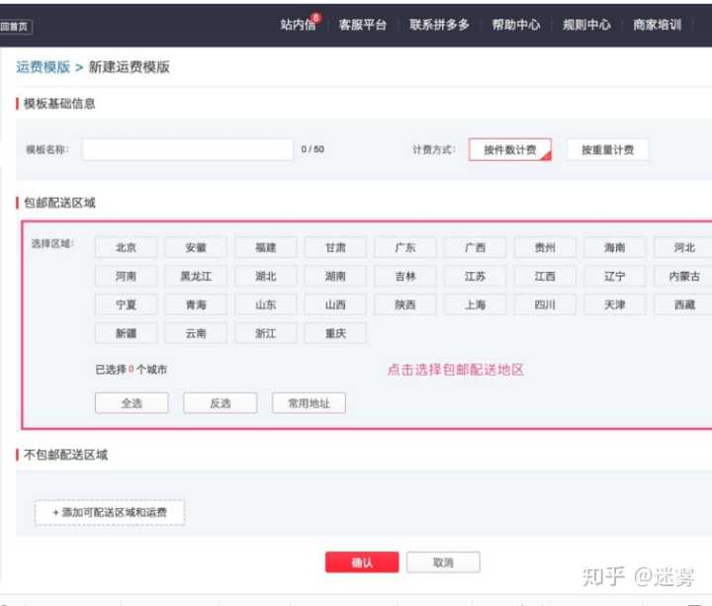The image size is (712, 606).
Task: Click 反选 to invert selection
Action: coord(221,403)
